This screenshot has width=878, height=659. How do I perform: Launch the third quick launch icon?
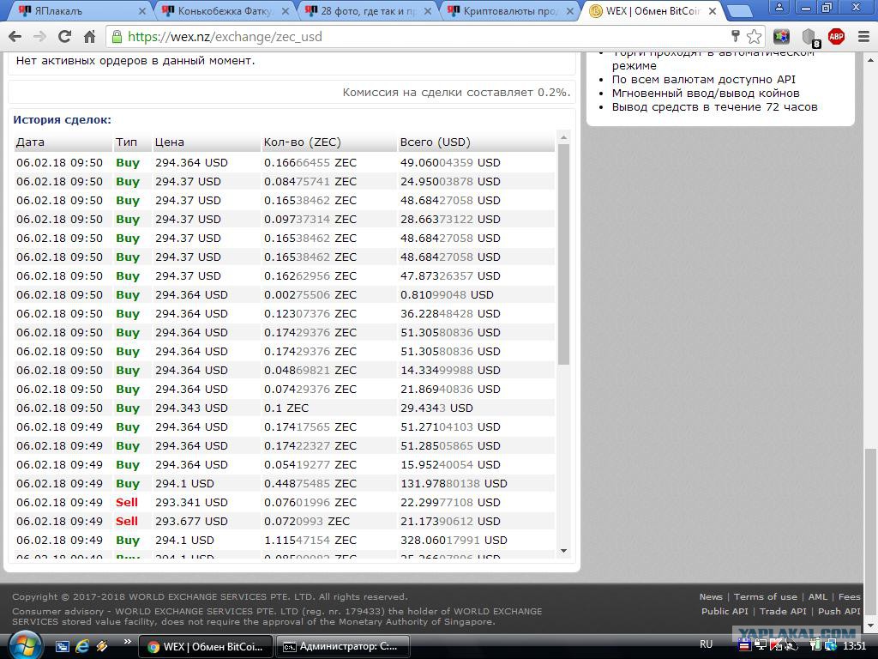102,647
